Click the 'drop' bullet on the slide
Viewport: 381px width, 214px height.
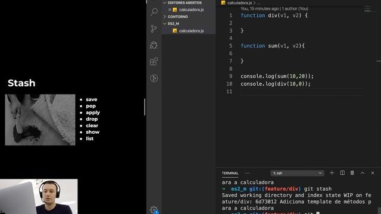click(92, 119)
